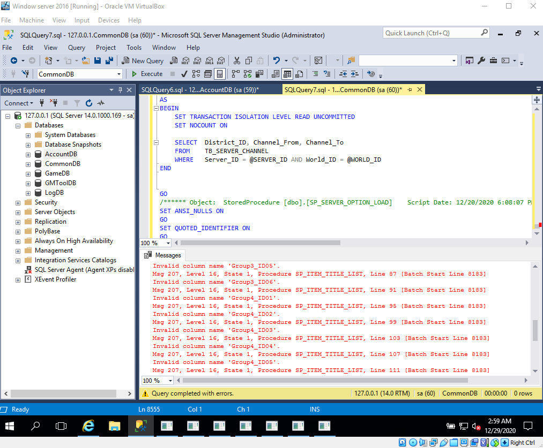Click the Navigate Backward arrow icon
Screen dimensions: 543x448
pos(14,61)
